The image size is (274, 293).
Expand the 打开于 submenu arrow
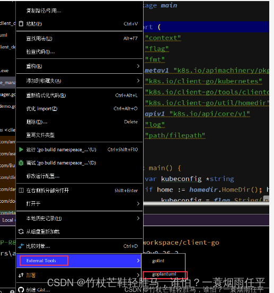(138, 203)
